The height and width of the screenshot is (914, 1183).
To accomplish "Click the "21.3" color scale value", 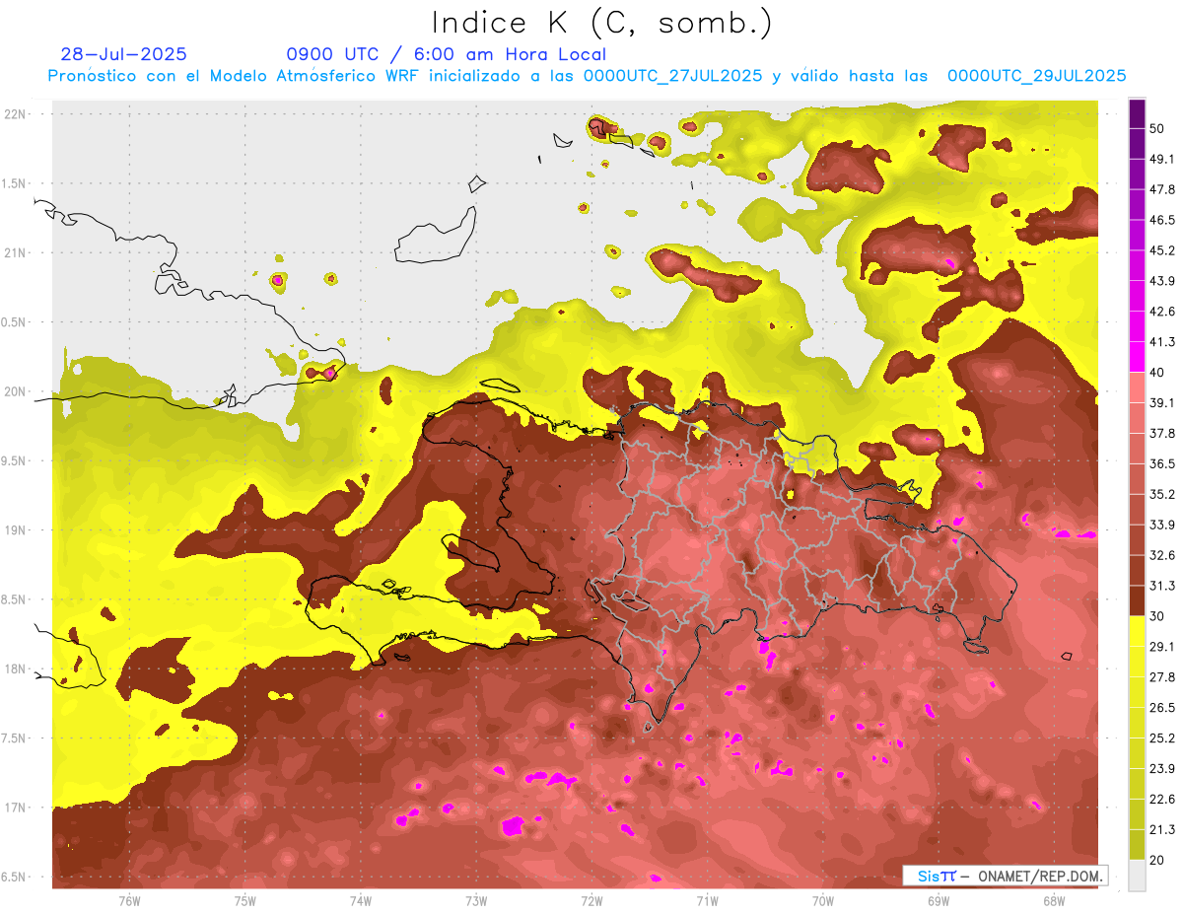I will [1162, 829].
